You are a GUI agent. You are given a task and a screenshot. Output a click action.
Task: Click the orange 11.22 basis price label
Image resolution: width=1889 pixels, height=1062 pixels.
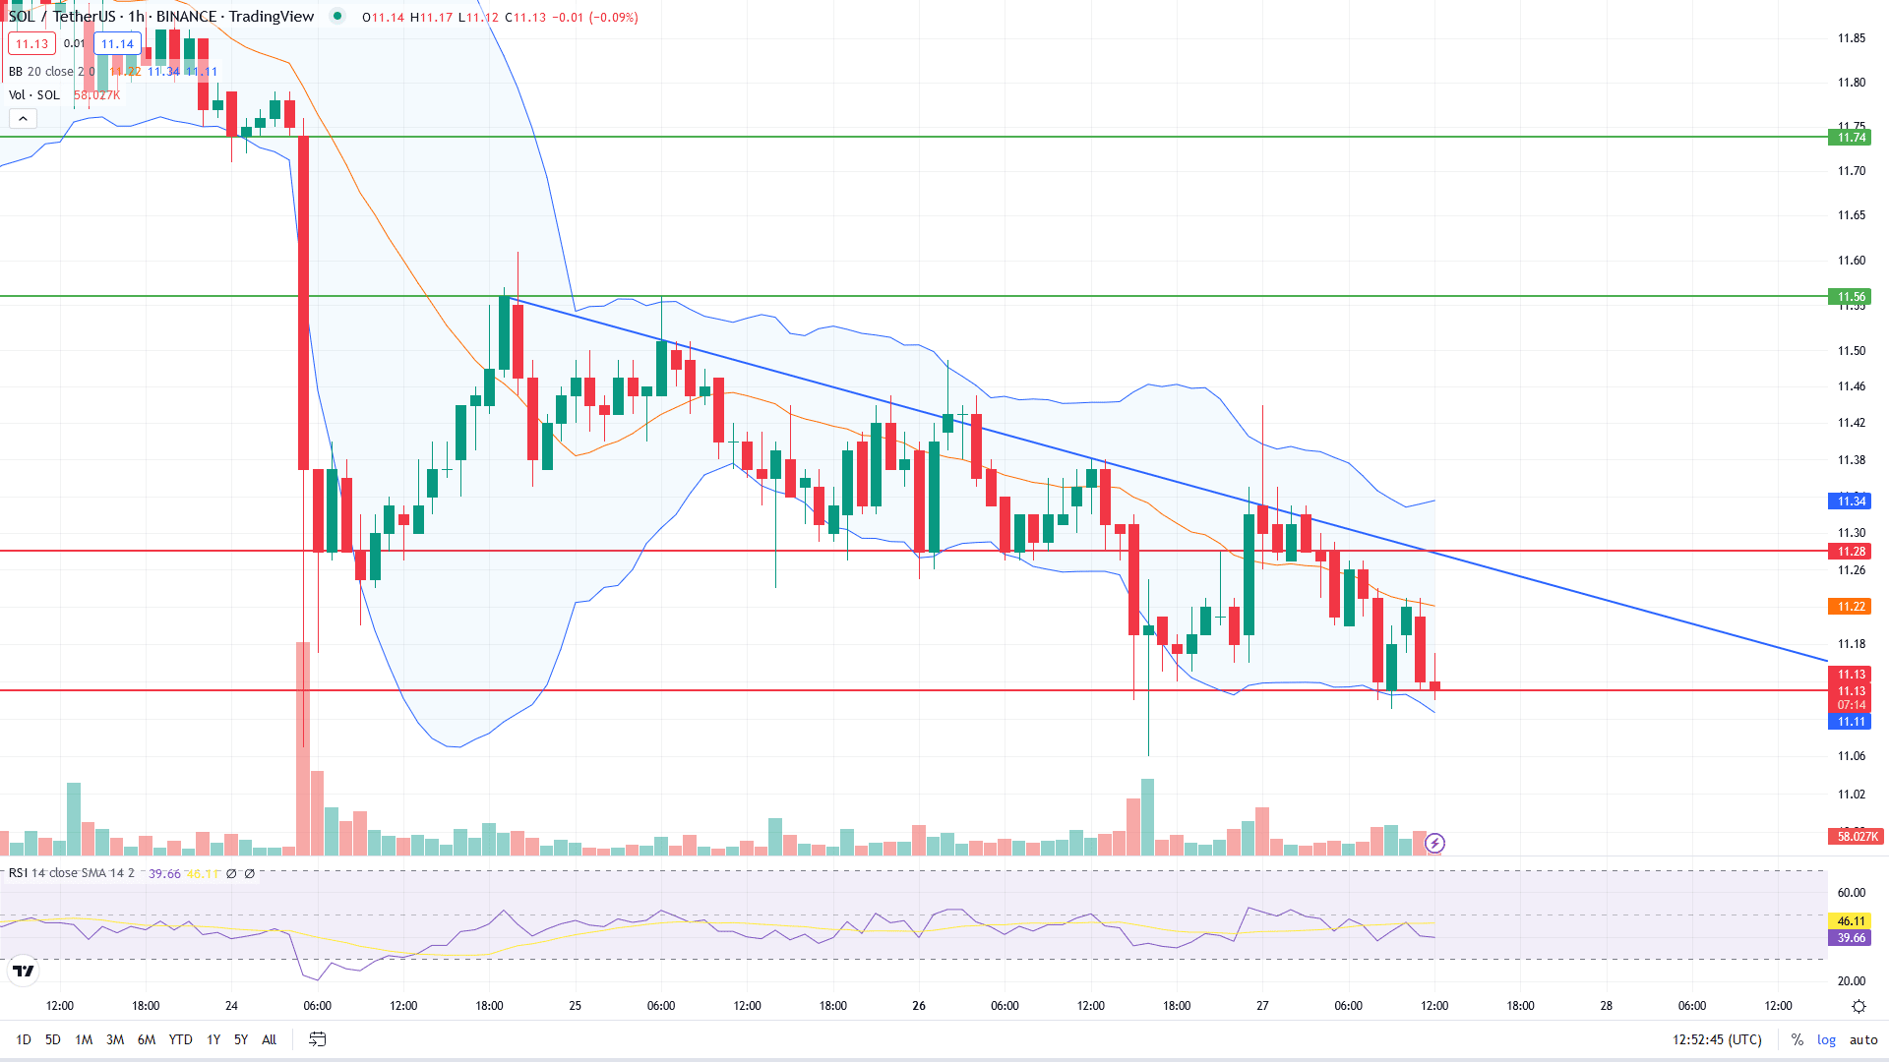[x=1850, y=607]
